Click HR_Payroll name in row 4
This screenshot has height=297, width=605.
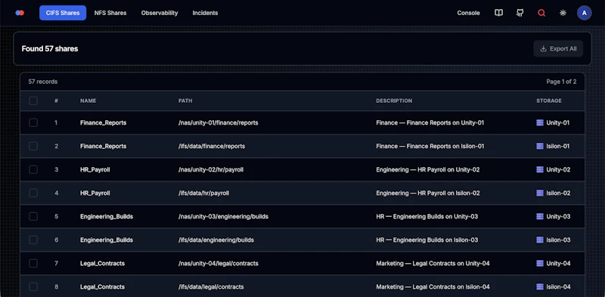95,193
